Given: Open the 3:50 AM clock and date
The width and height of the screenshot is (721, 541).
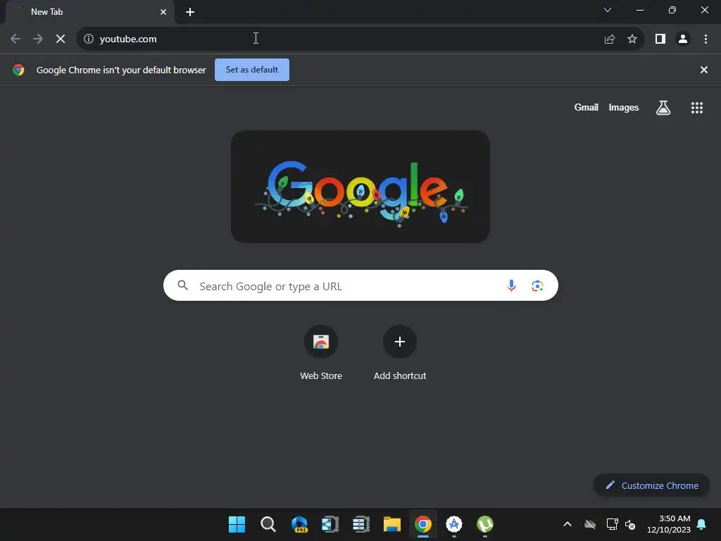Looking at the screenshot, I should pos(669,524).
